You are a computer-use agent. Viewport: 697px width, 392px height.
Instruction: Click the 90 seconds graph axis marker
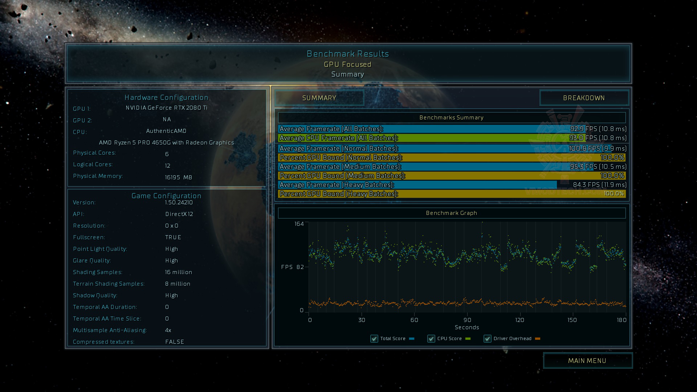pos(467,320)
